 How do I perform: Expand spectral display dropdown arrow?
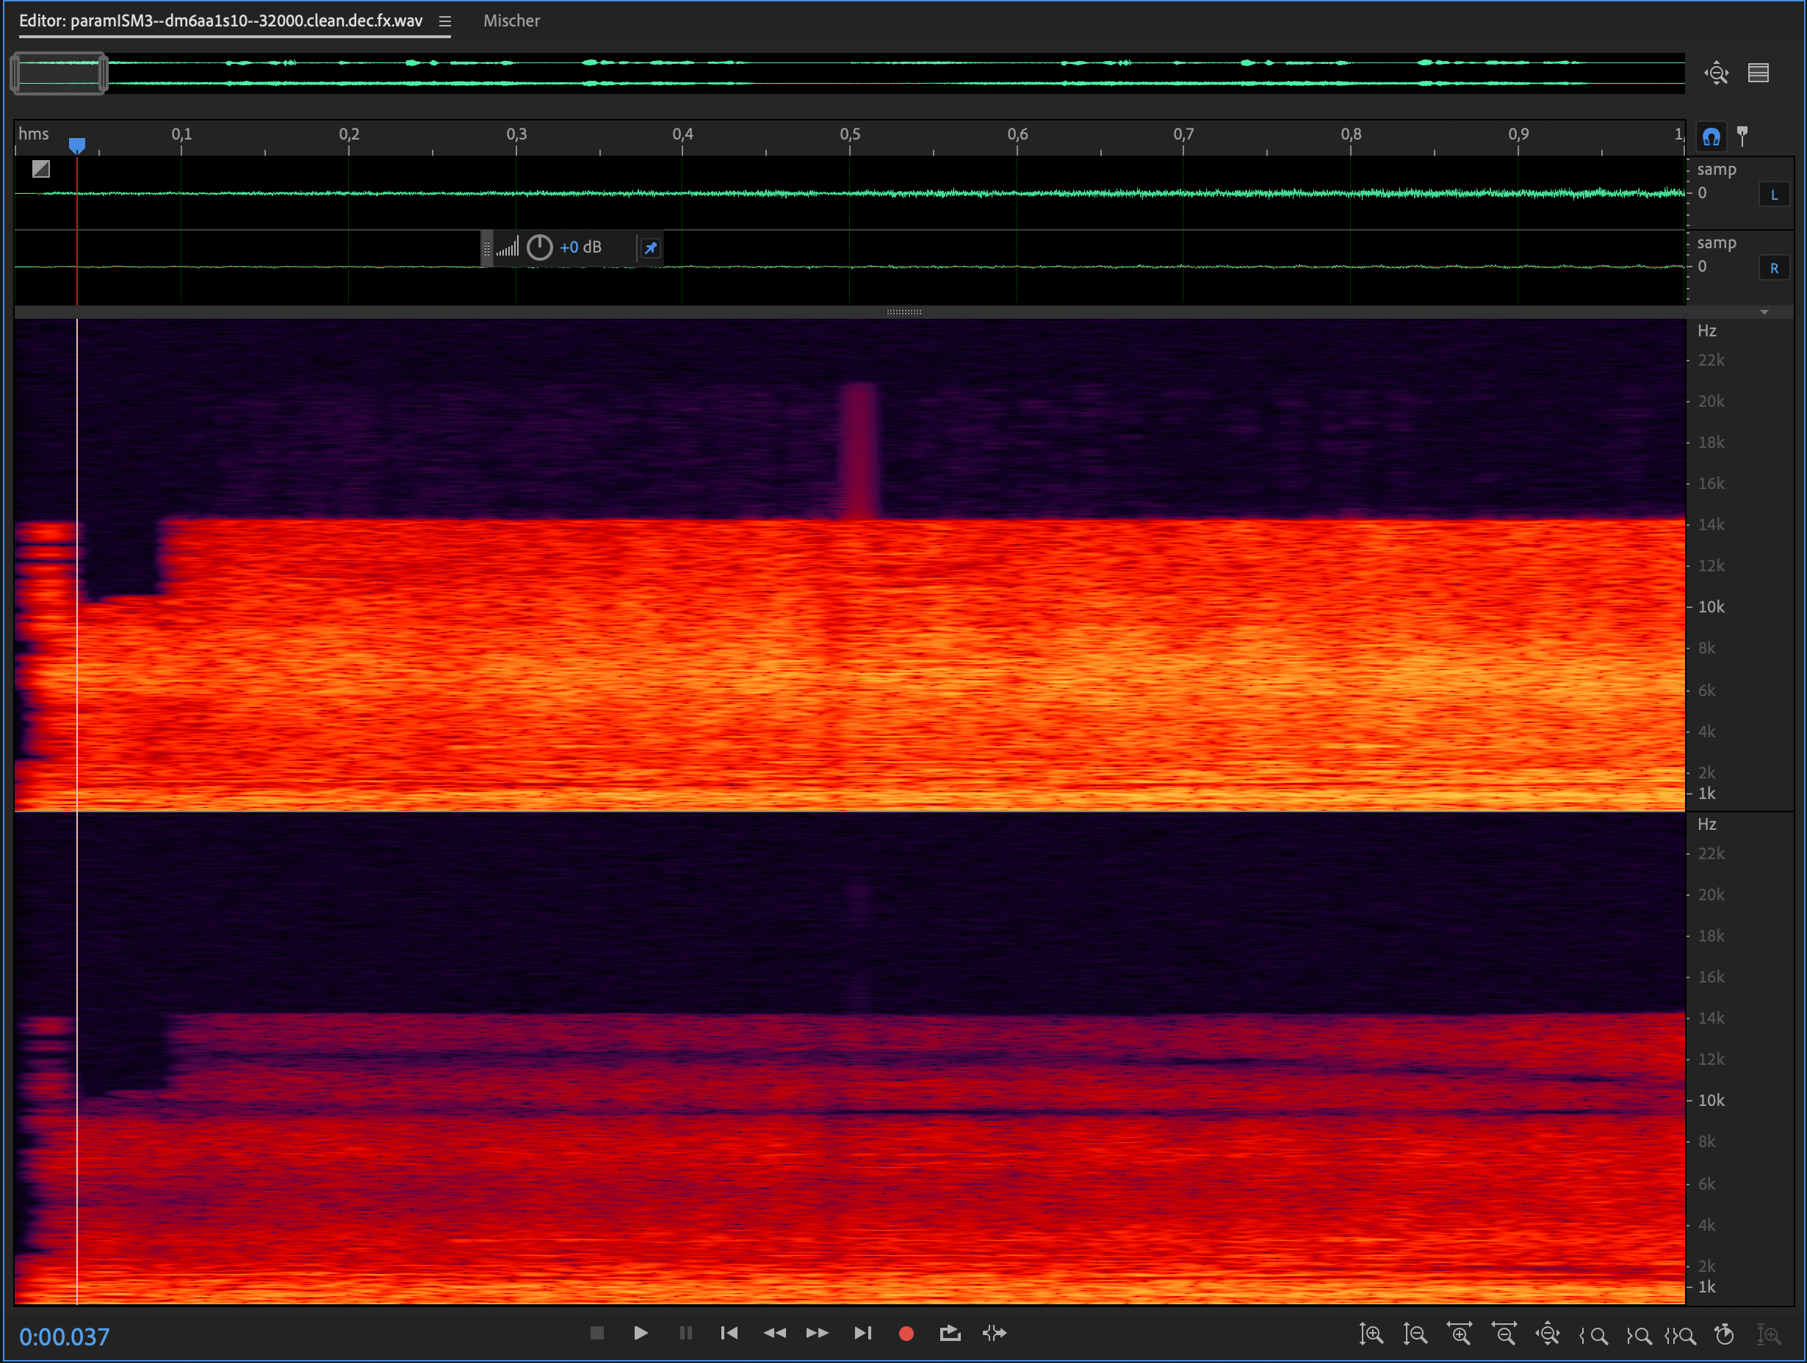coord(1764,312)
